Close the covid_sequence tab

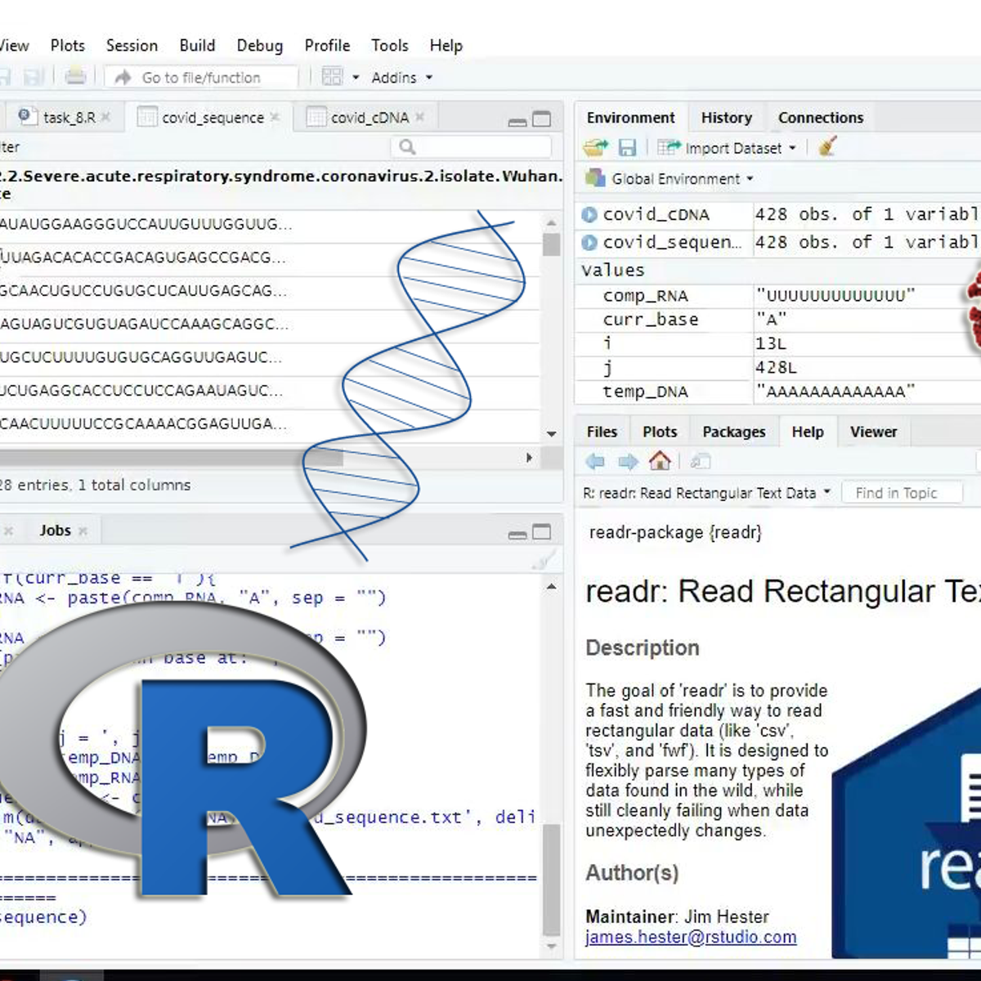[x=275, y=118]
